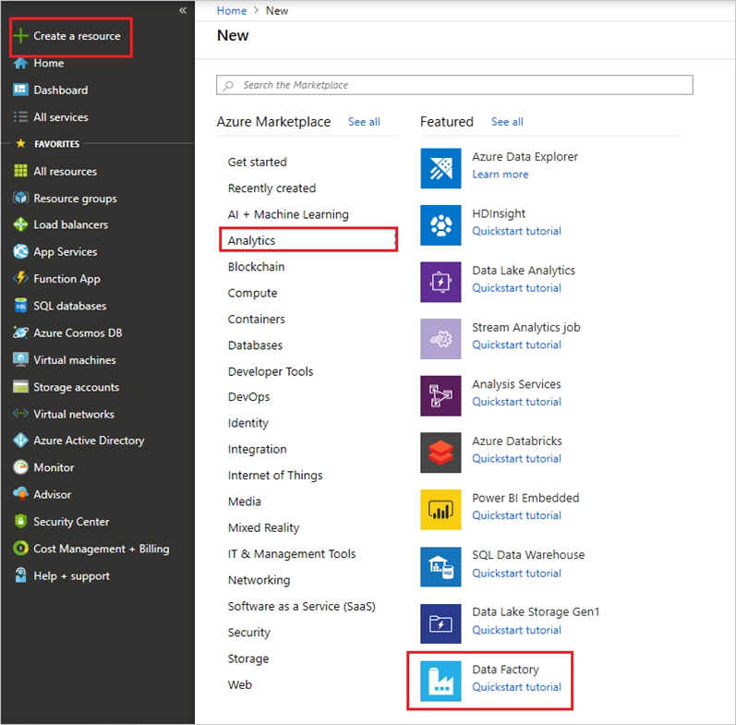The height and width of the screenshot is (725, 736).
Task: Choose the Databases marketplace category
Action: [255, 345]
